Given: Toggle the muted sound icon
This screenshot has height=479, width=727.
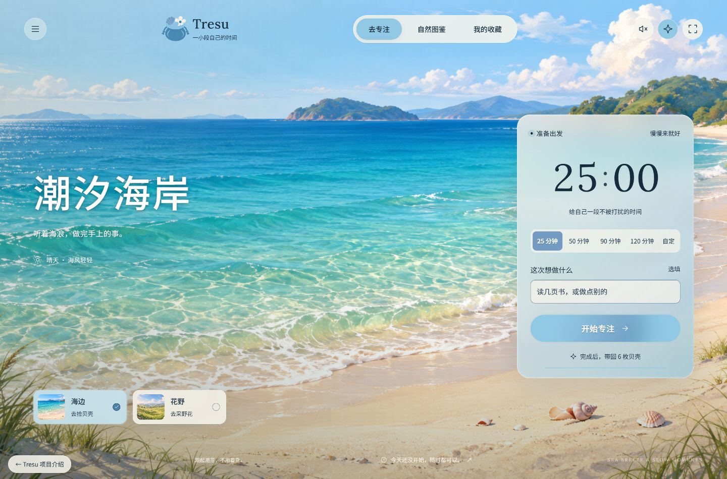Looking at the screenshot, I should click(643, 29).
